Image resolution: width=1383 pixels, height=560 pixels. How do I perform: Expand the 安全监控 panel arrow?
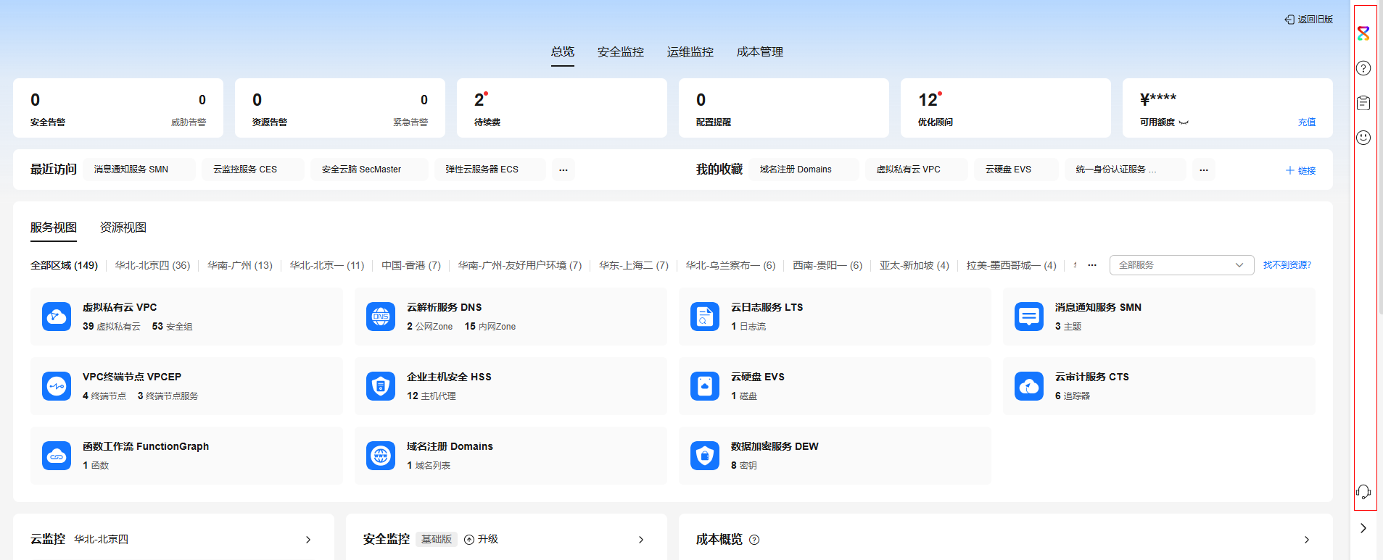(641, 540)
